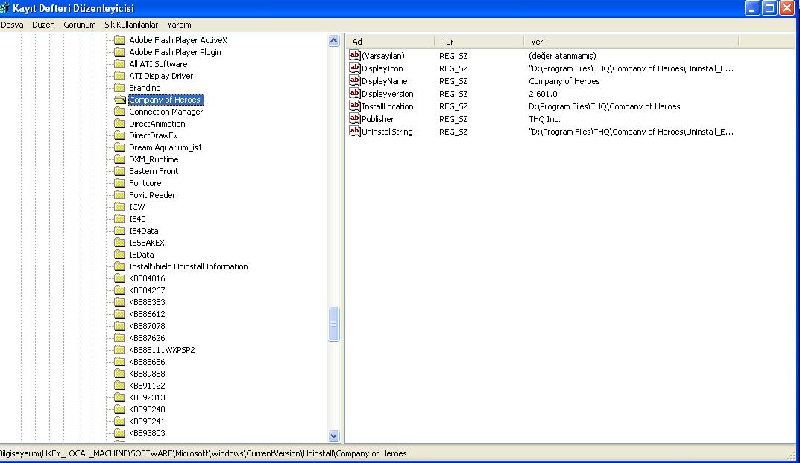Click the DirectAnimation folder icon
This screenshot has height=463, width=800.
tap(120, 124)
